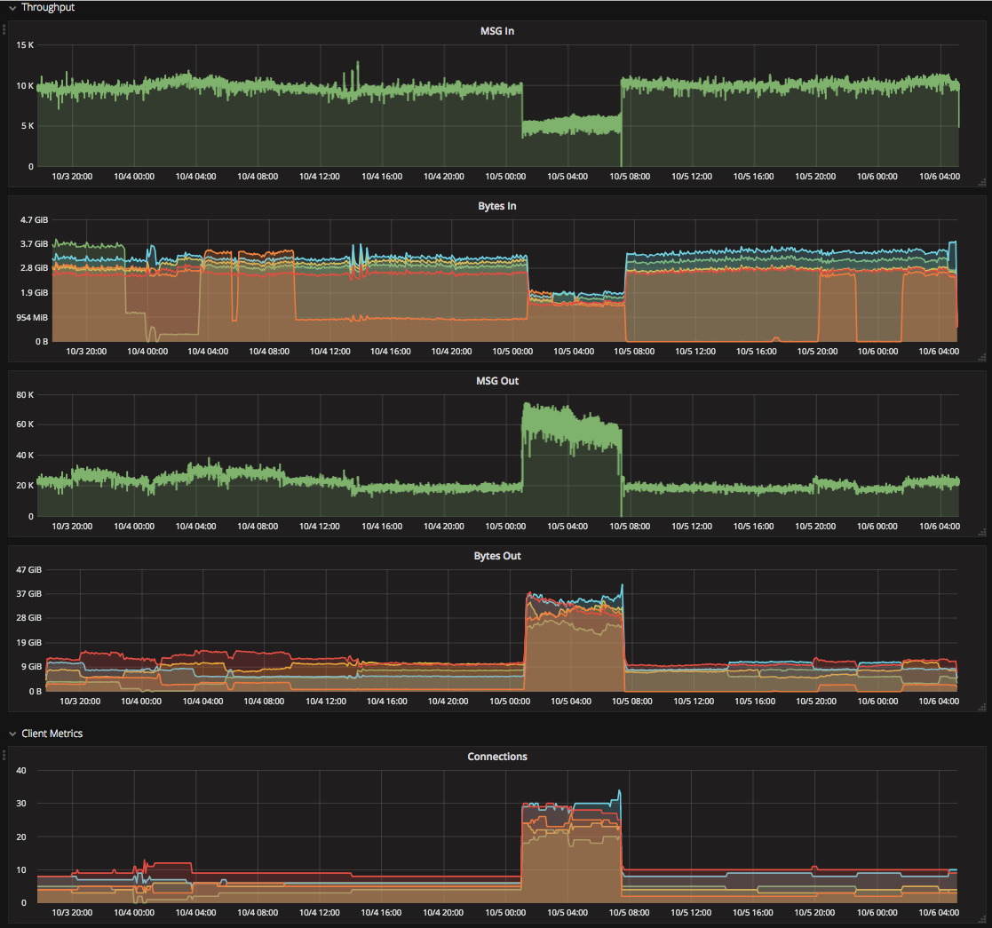Click the 954 MiB axis label in Bytes In
The height and width of the screenshot is (928, 992).
pos(32,318)
